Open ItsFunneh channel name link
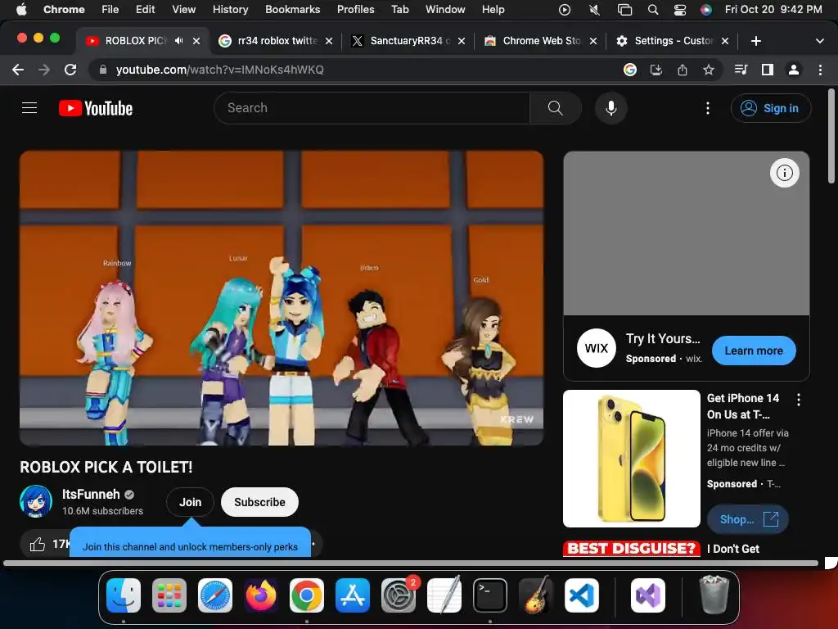Viewport: 838px width, 629px height. click(x=91, y=494)
